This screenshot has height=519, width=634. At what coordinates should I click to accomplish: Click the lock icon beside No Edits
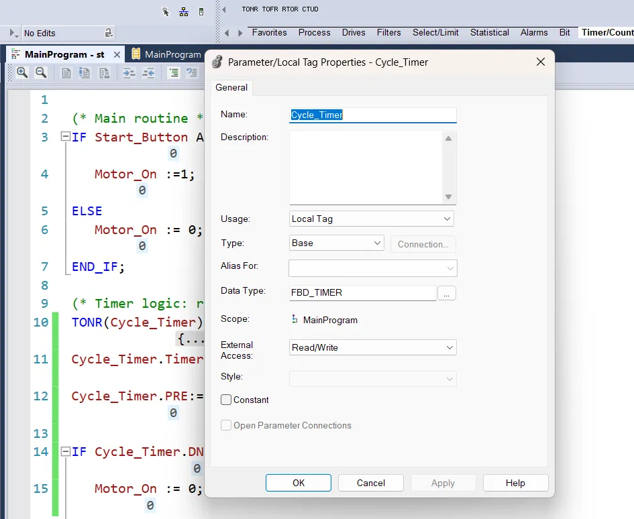109,33
